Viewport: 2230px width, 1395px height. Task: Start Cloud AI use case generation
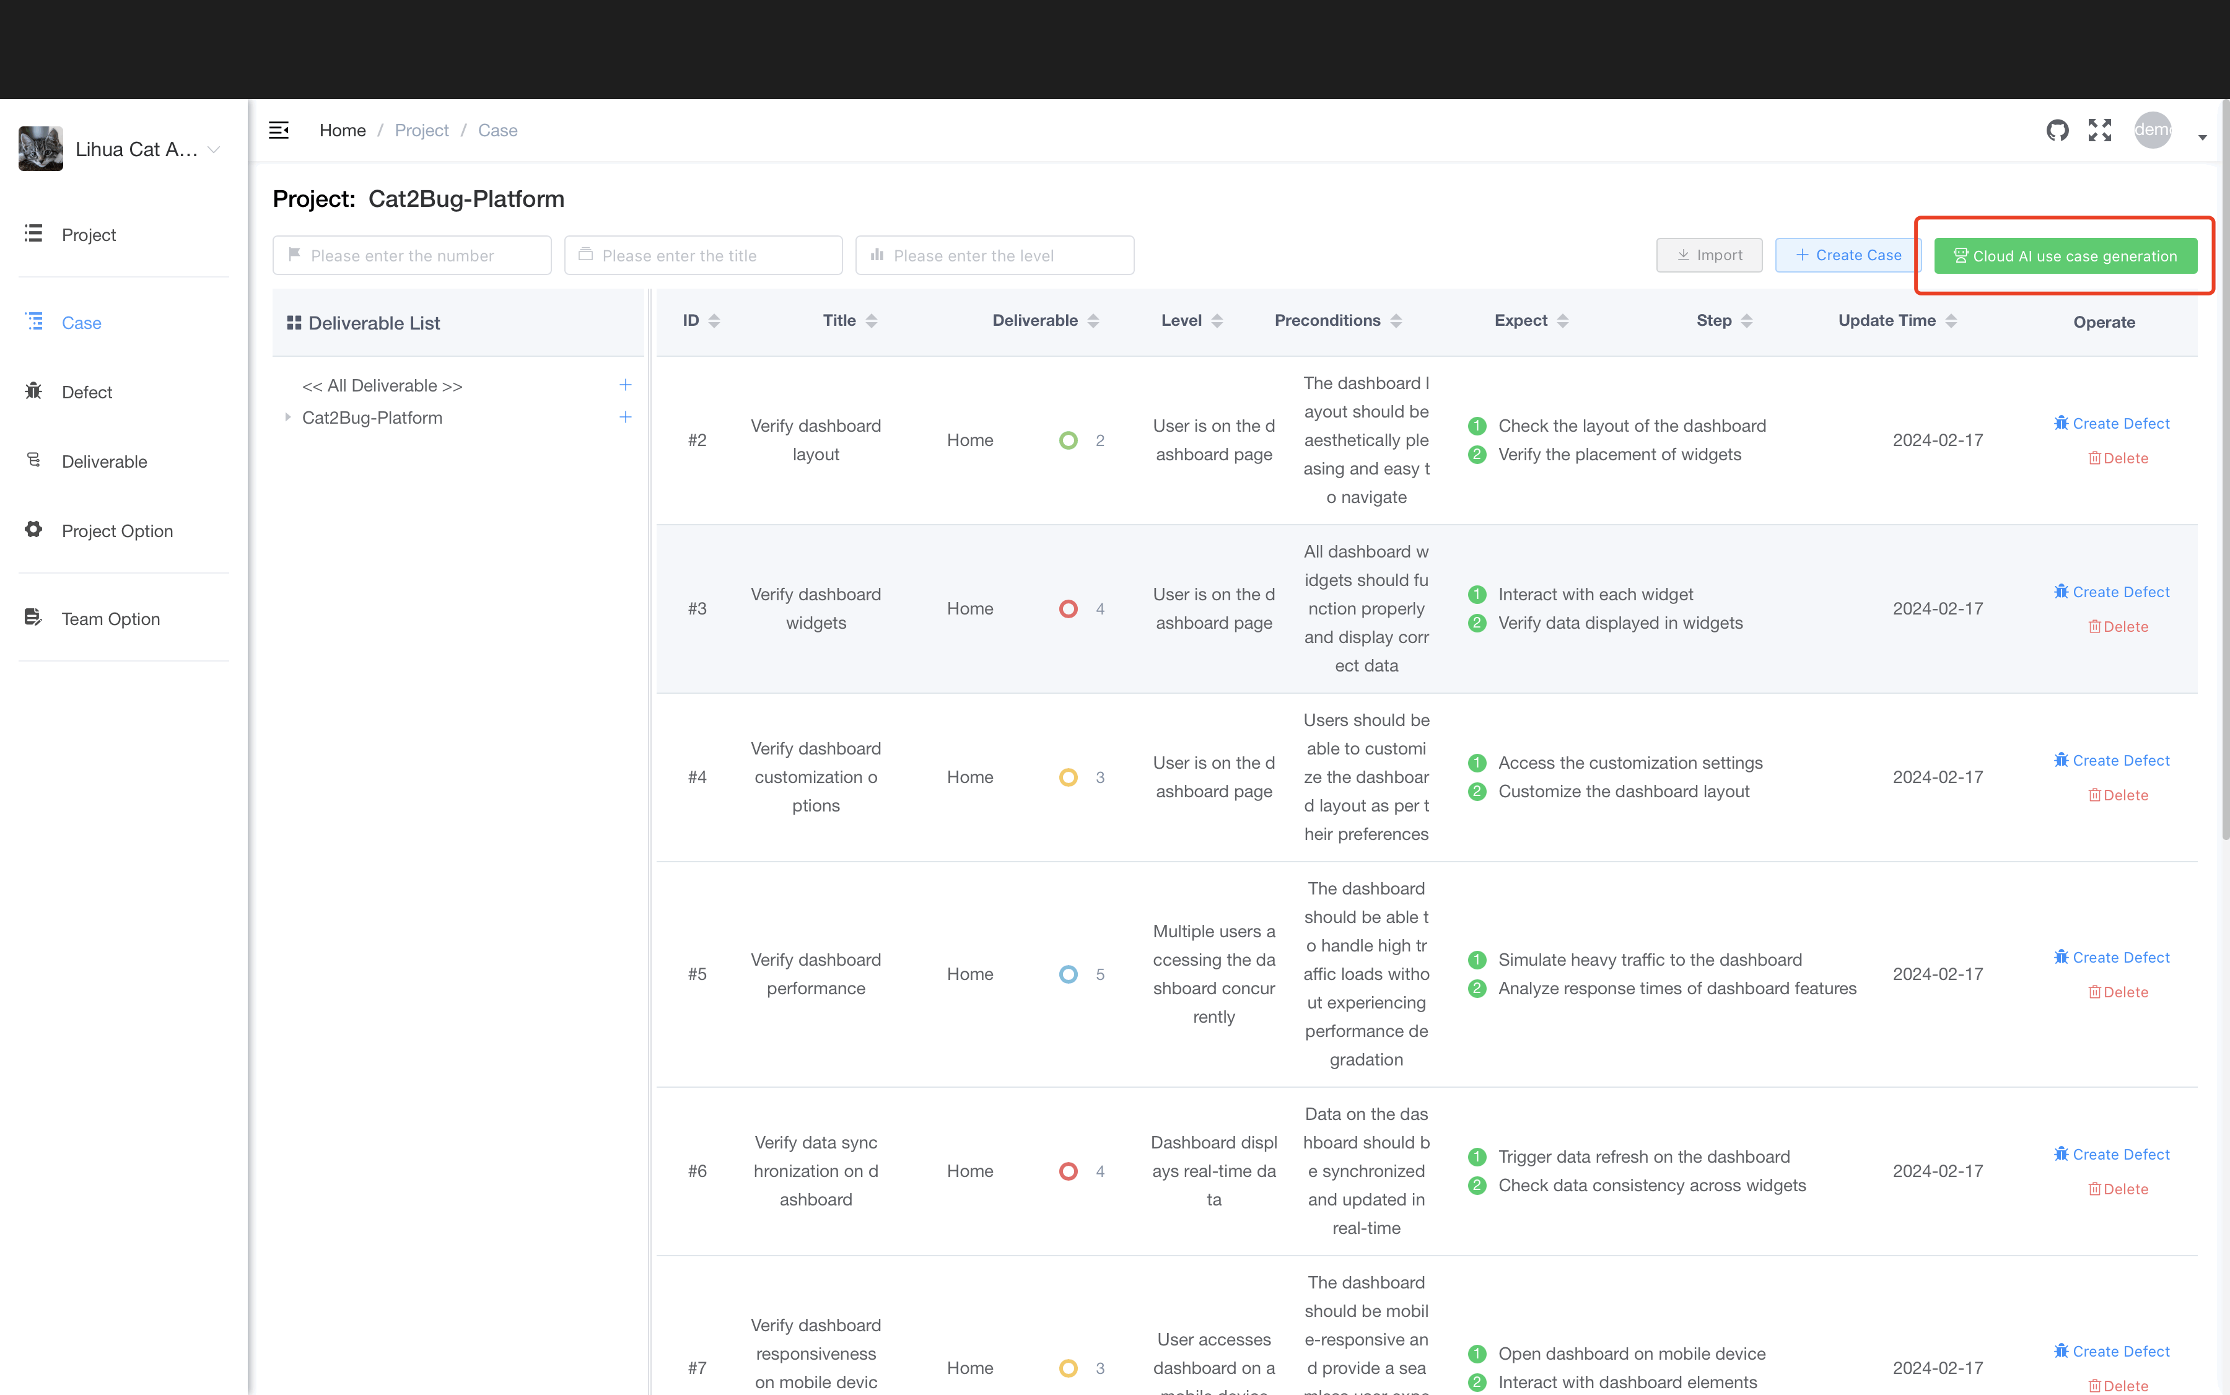tap(2065, 256)
